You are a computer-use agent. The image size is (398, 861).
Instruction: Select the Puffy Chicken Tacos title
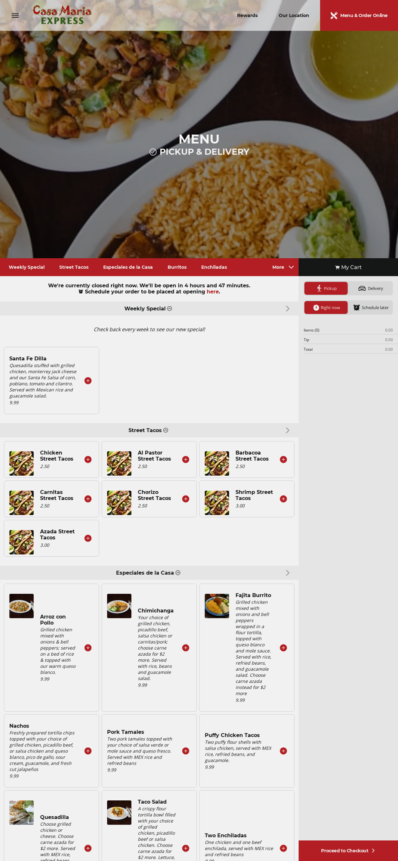[x=232, y=735]
